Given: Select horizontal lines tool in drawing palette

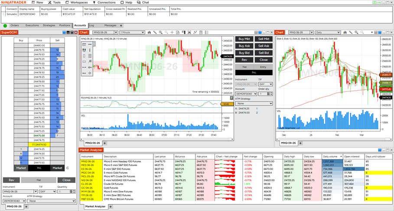Looking at the screenshot, I should [90, 56].
